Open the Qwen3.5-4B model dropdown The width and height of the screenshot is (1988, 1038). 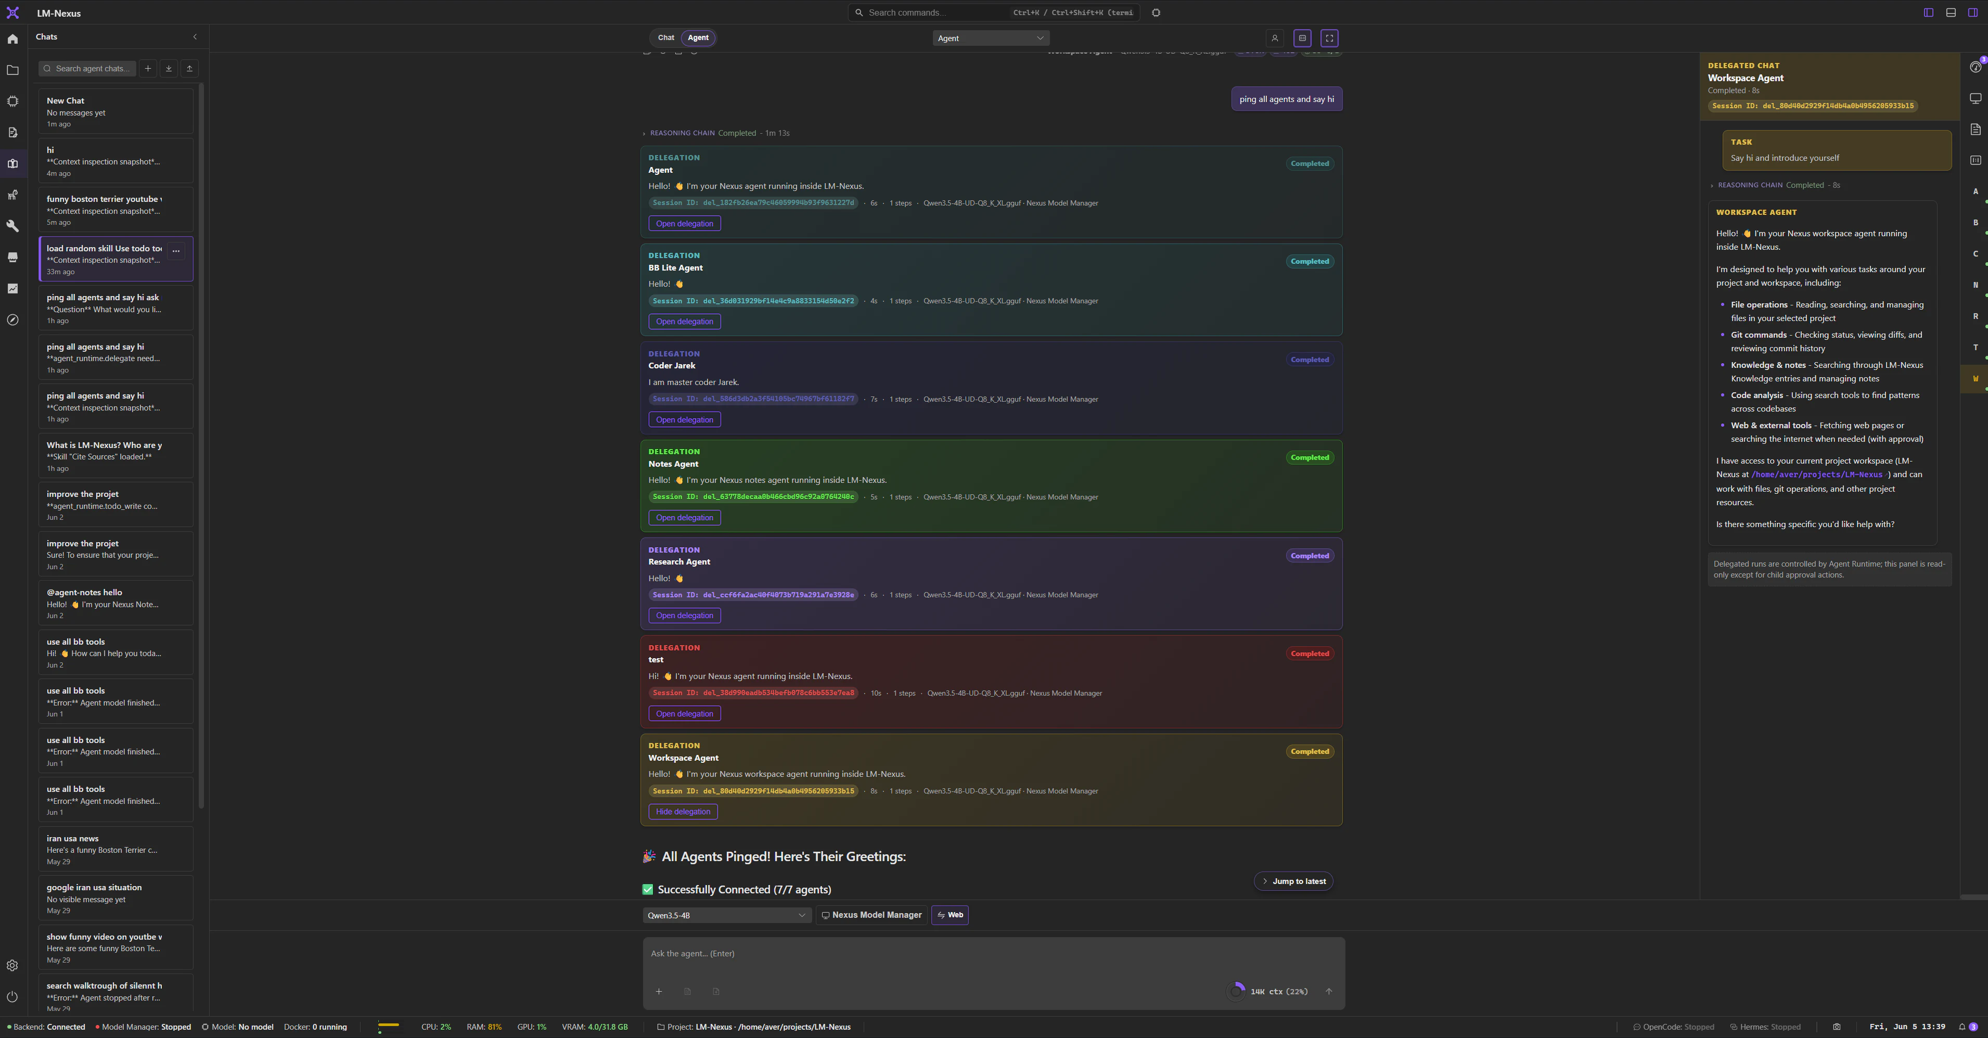pos(726,915)
